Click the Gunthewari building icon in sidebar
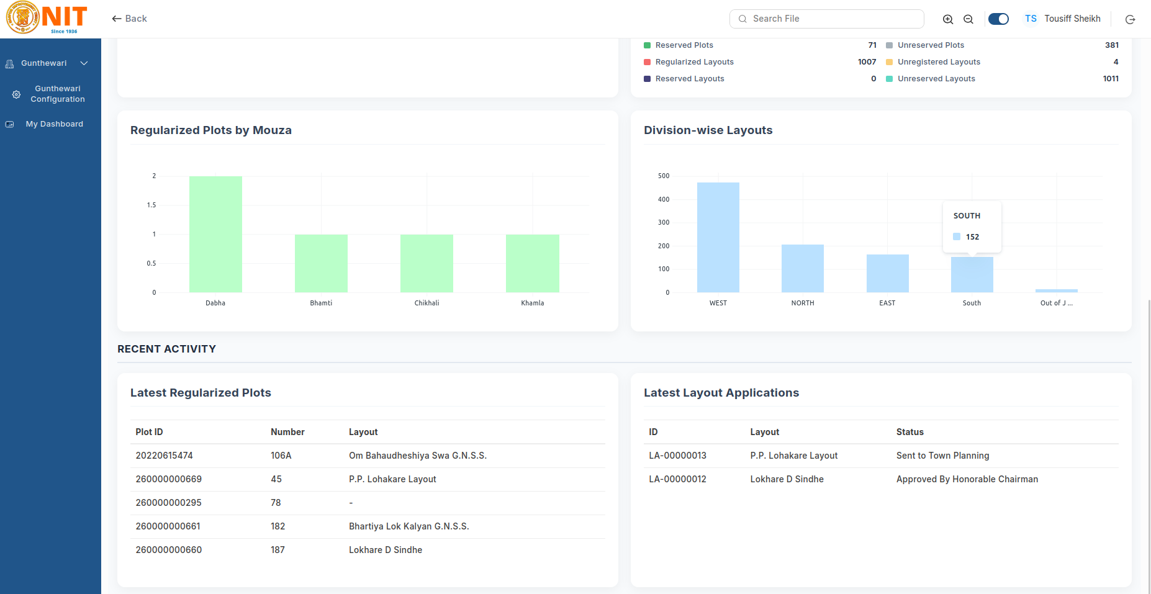The width and height of the screenshot is (1151, 594). pyautogui.click(x=9, y=64)
